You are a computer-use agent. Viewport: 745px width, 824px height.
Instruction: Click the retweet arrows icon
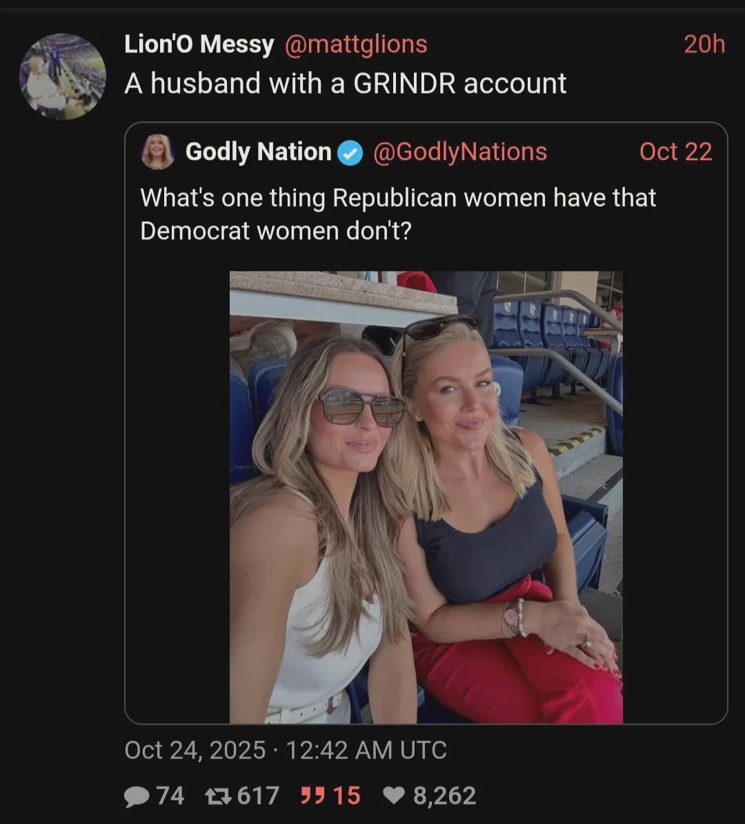[218, 796]
